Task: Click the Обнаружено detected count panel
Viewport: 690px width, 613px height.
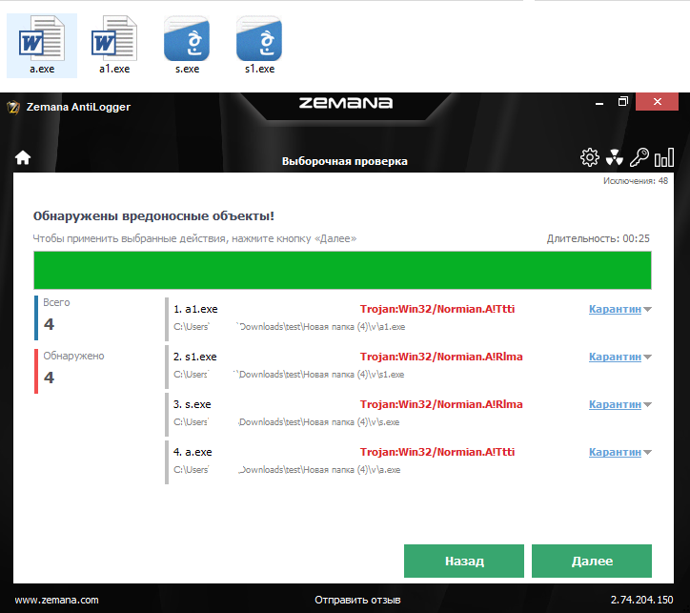Action: [x=70, y=371]
